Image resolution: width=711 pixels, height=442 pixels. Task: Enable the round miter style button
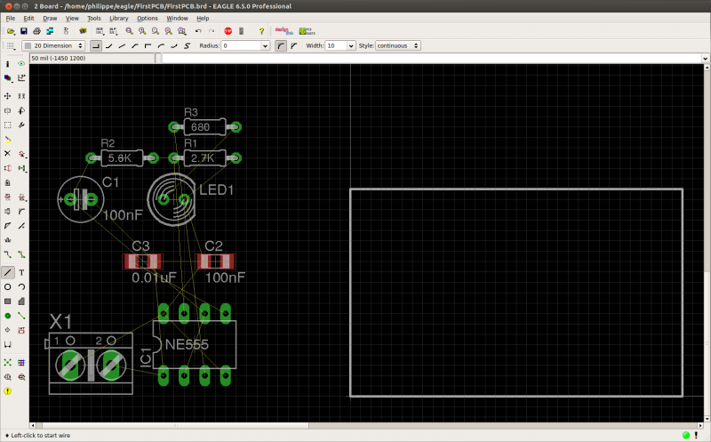tap(281, 45)
